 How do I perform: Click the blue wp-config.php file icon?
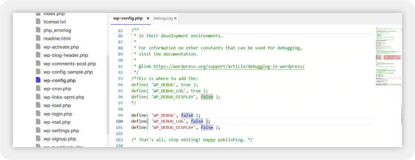38,80
